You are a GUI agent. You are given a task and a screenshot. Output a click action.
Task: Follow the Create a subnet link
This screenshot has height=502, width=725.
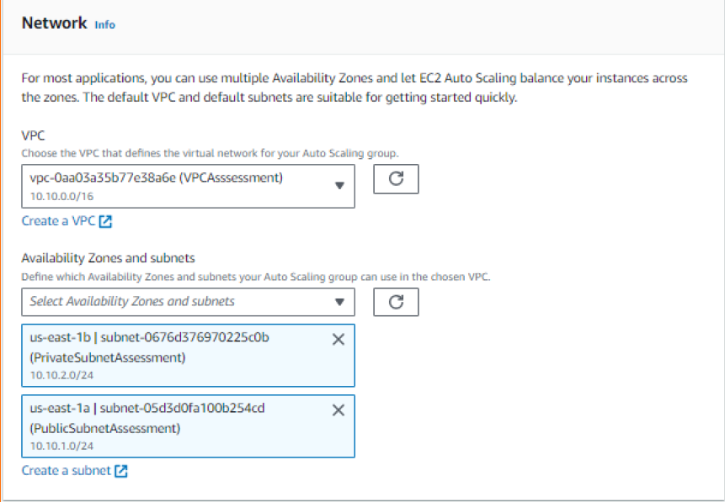point(66,471)
